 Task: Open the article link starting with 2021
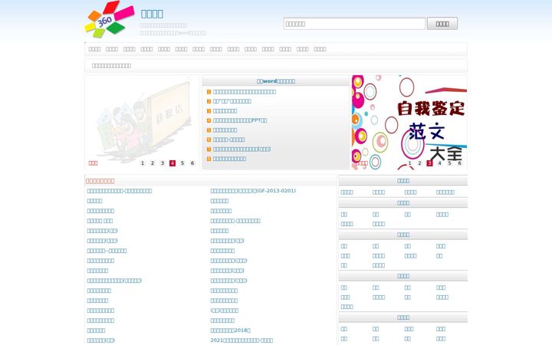pyautogui.click(x=242, y=340)
